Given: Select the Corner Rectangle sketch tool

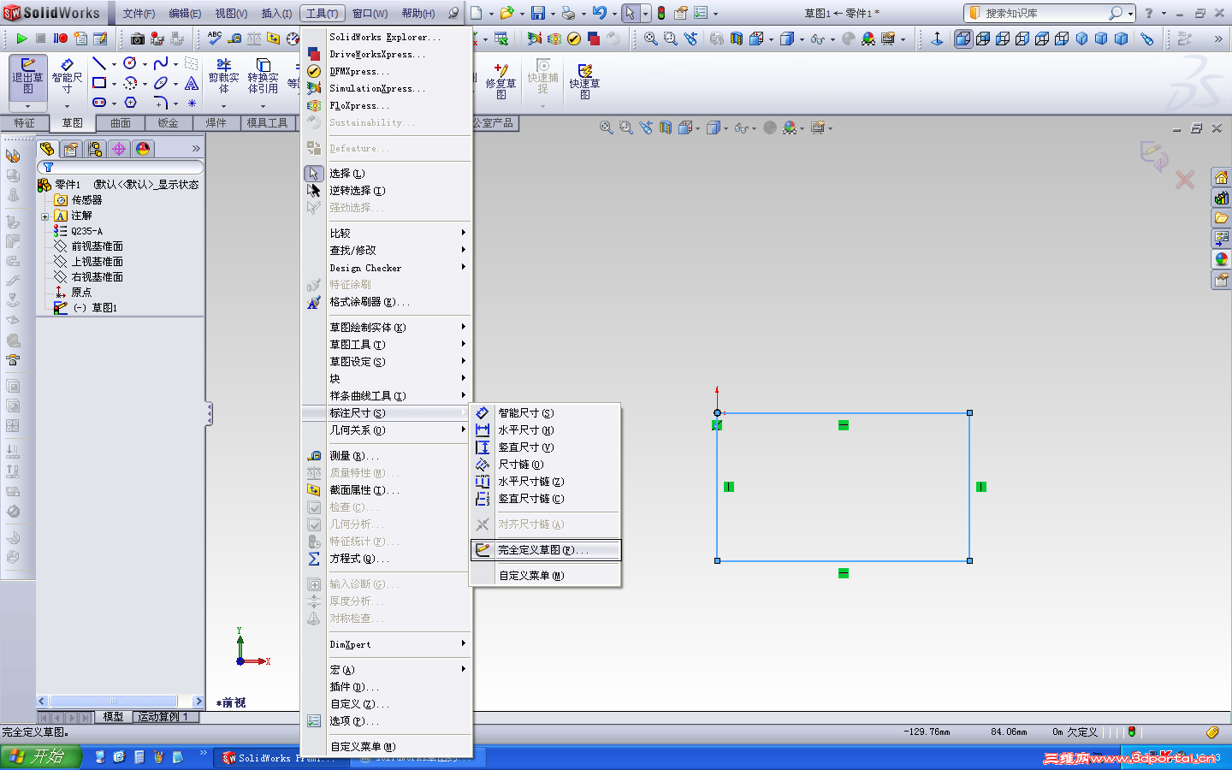Looking at the screenshot, I should [99, 83].
